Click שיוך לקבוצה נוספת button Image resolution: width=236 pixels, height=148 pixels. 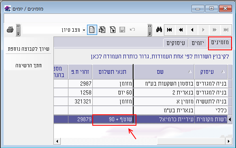point(28,49)
